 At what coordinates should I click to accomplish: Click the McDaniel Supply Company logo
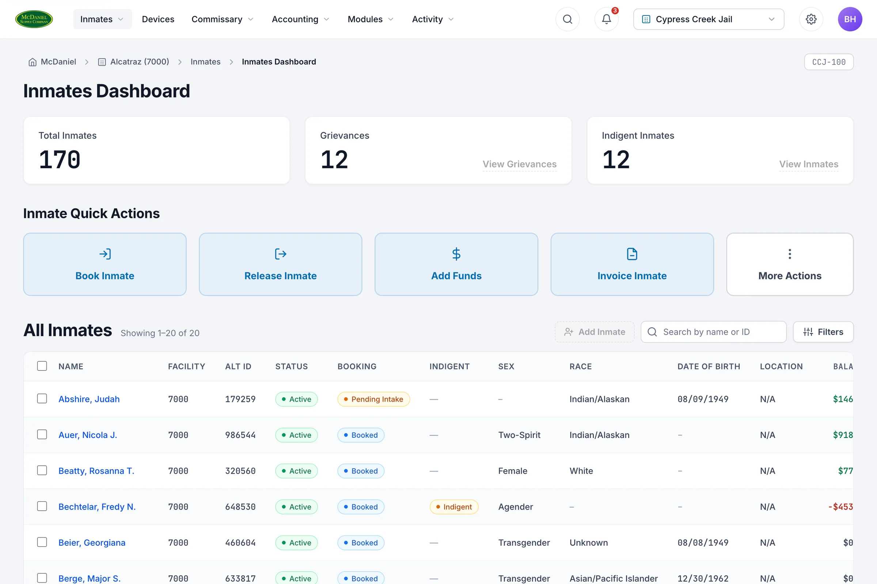(34, 19)
